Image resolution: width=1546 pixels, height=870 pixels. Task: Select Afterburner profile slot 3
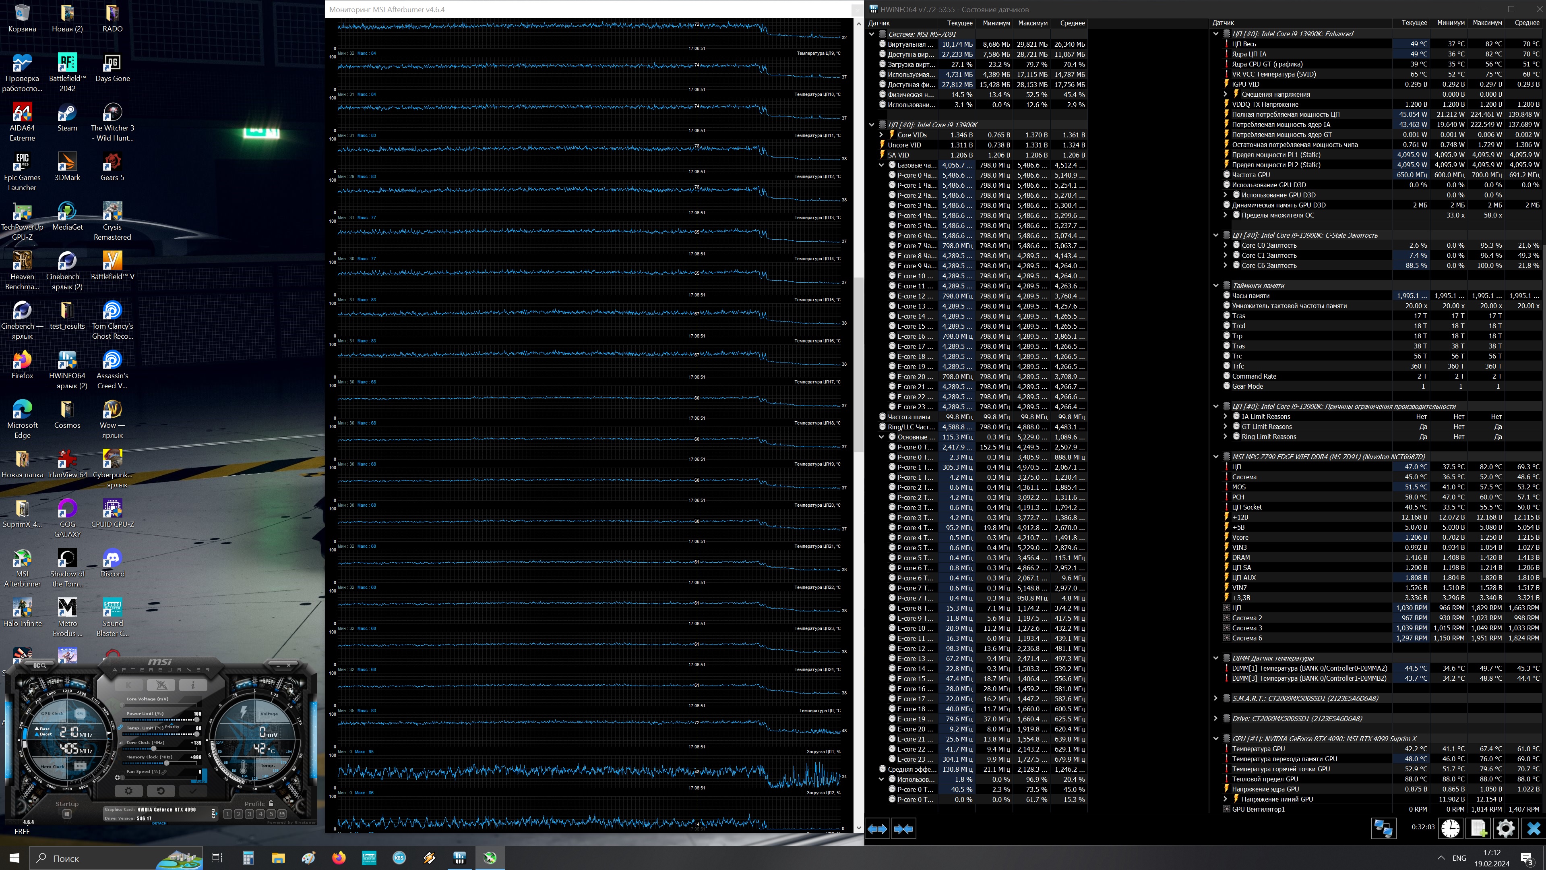pyautogui.click(x=249, y=814)
